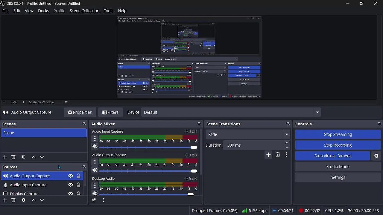Open Settings from Controls panel

pos(338,177)
